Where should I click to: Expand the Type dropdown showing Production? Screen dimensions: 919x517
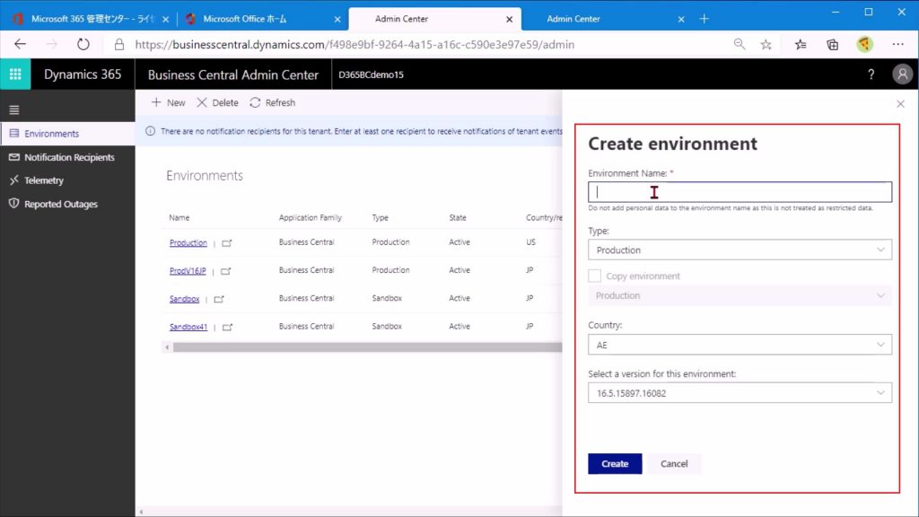[740, 250]
